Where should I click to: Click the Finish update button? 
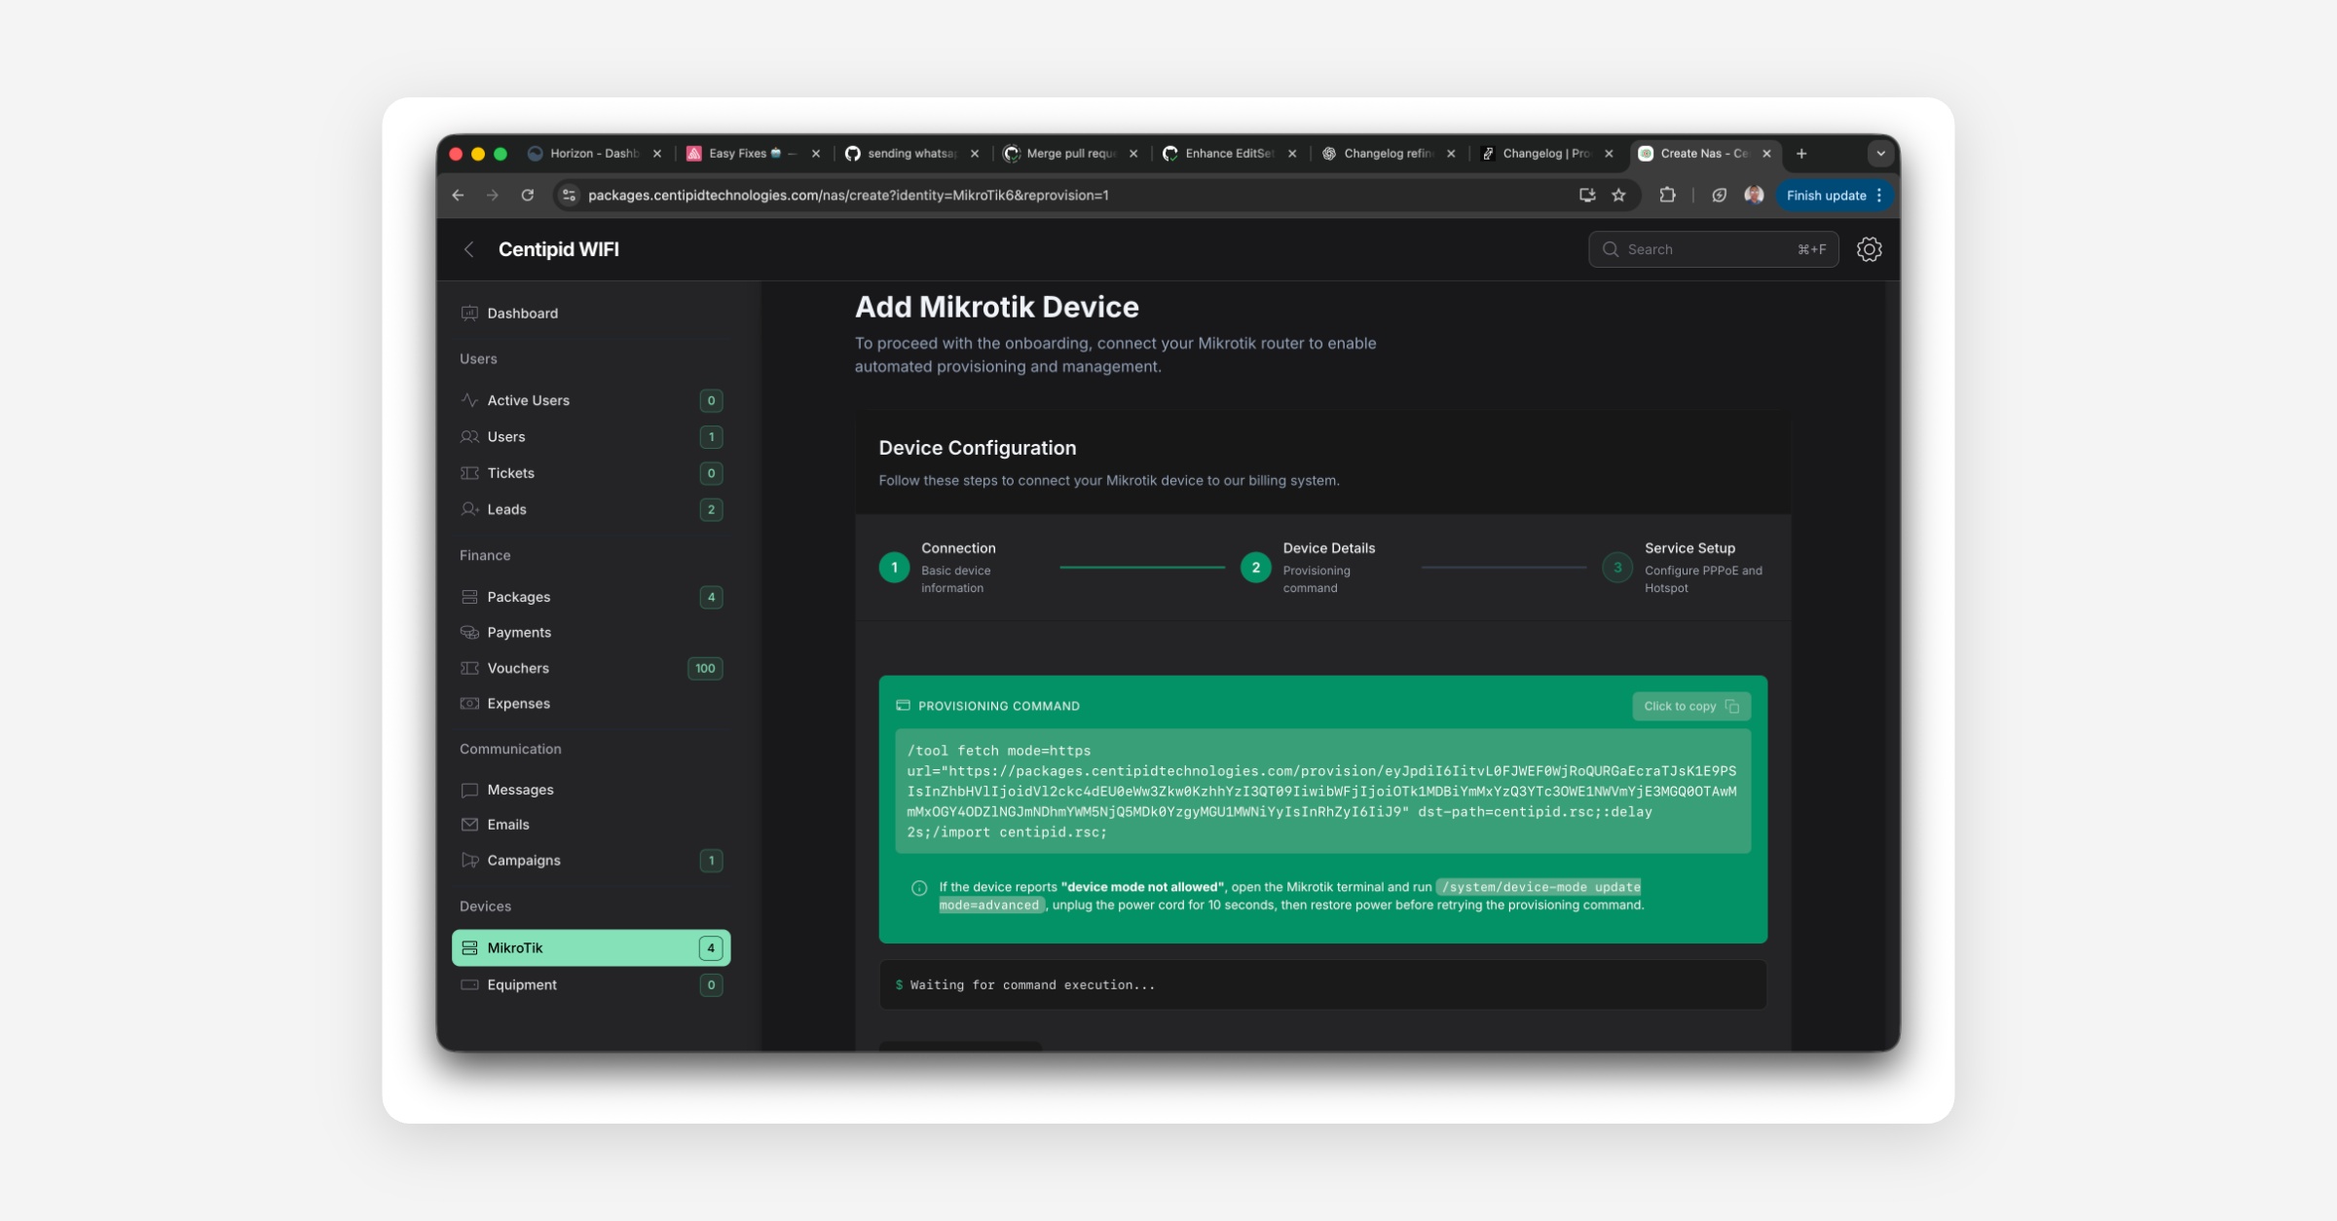tap(1825, 195)
